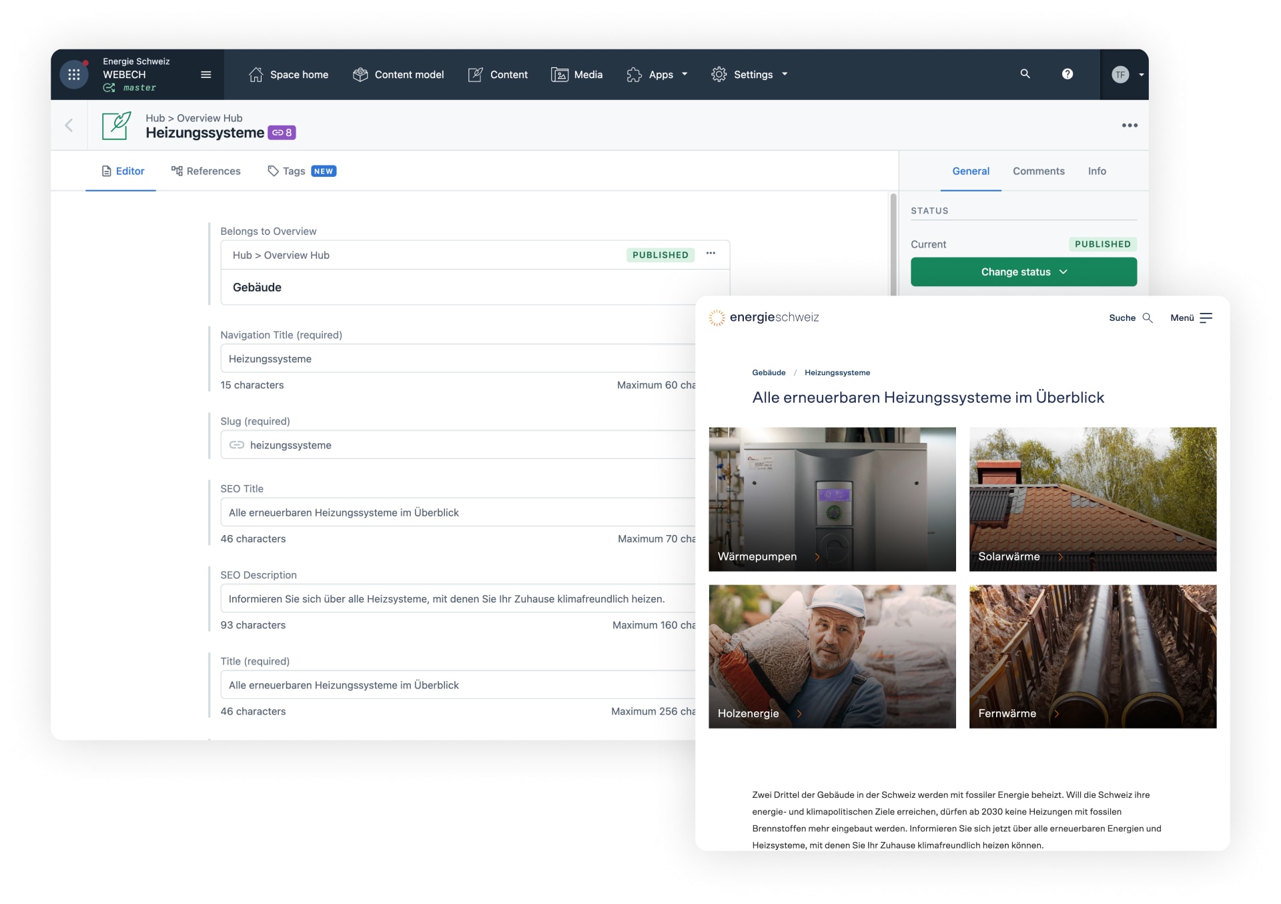This screenshot has width=1281, height=904.
Task: Open the Menü hamburger on website preview
Action: [1205, 318]
